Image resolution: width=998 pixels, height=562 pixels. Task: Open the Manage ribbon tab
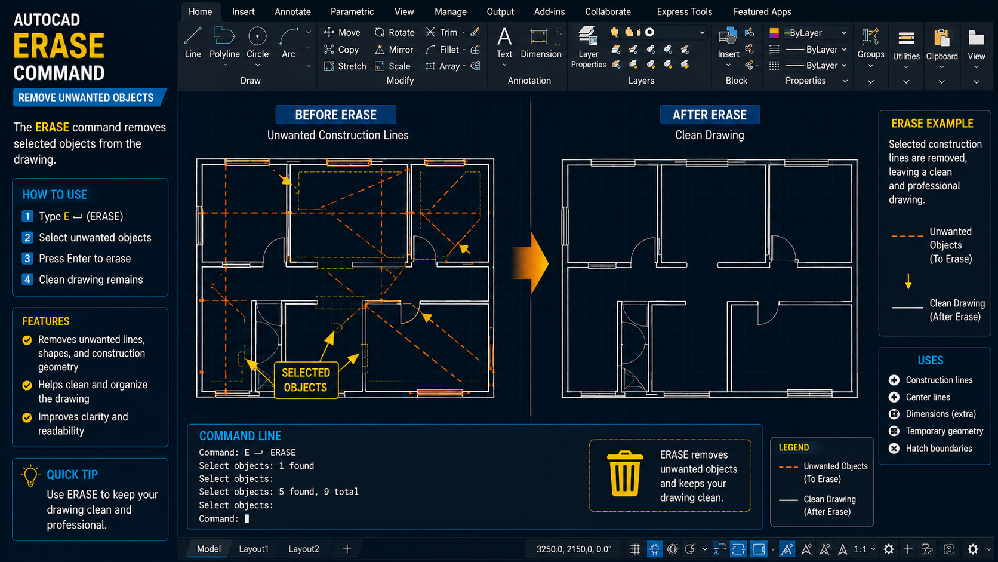tap(451, 11)
